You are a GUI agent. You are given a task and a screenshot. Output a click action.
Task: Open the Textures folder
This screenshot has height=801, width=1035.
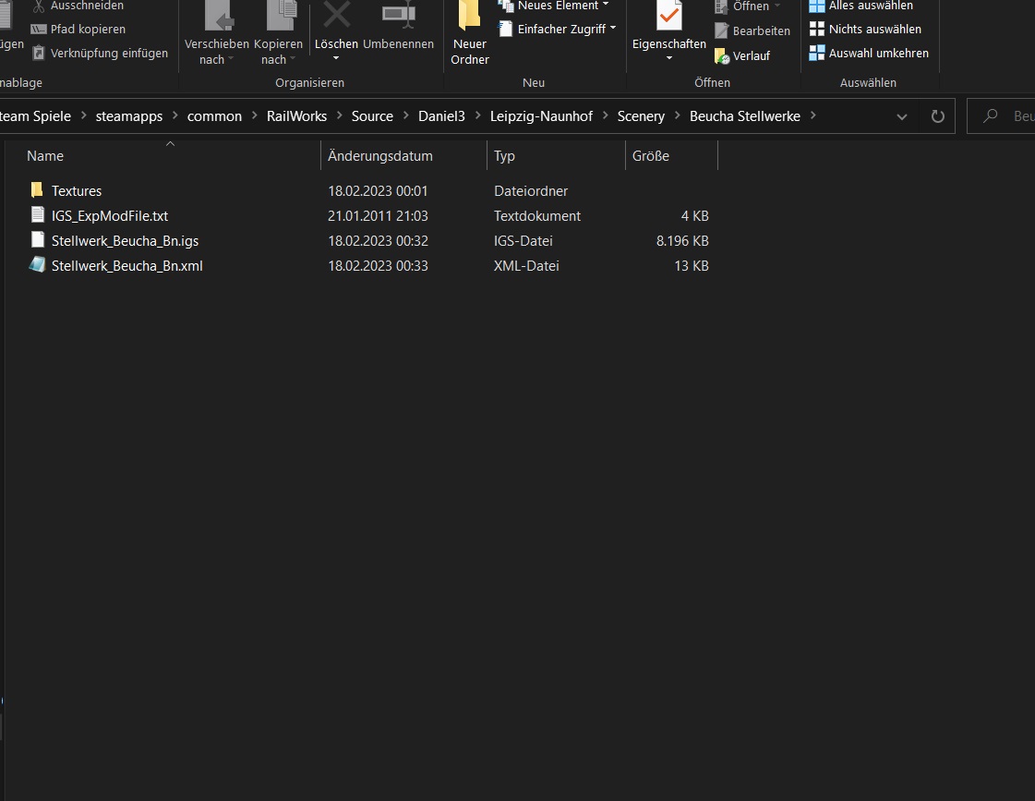pyautogui.click(x=77, y=190)
